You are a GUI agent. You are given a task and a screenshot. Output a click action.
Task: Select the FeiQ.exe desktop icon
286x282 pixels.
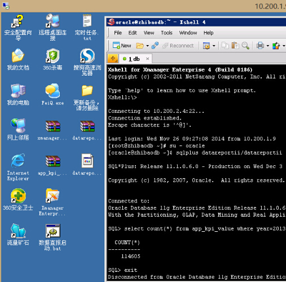coord(52,94)
